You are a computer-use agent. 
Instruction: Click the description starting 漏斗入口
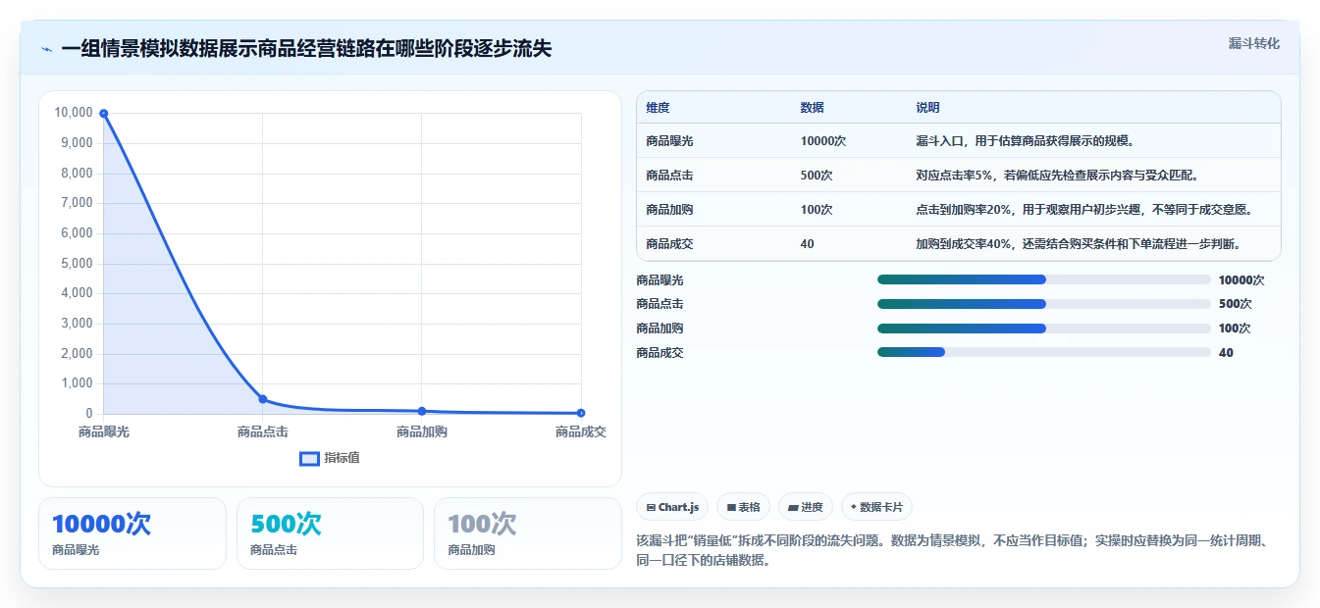(1025, 141)
